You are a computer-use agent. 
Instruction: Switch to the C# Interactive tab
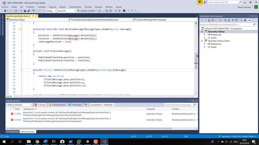tap(13, 132)
